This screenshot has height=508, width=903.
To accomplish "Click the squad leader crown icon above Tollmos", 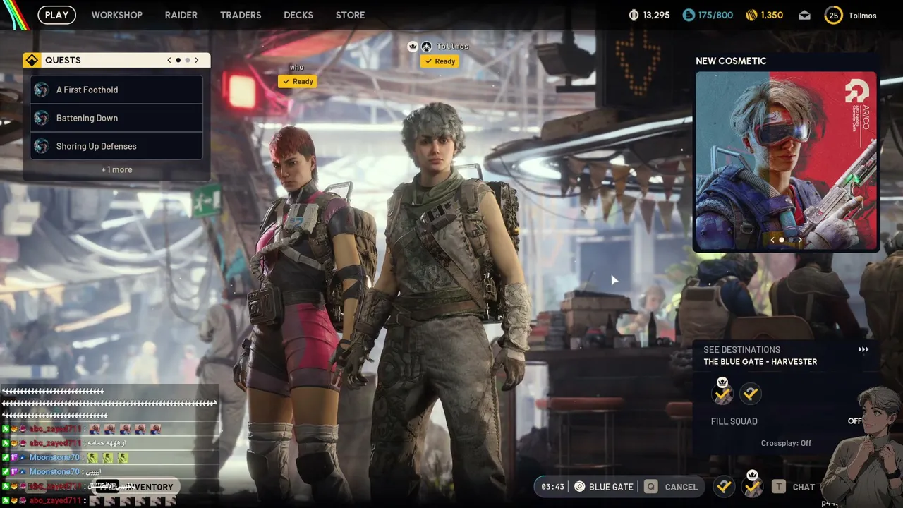I will [413, 47].
